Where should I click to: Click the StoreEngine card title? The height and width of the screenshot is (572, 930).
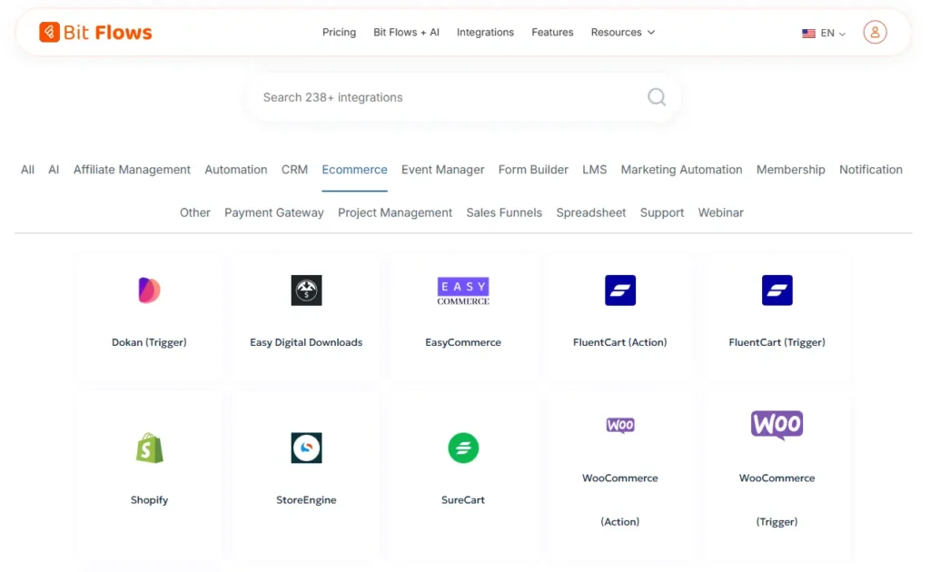306,499
